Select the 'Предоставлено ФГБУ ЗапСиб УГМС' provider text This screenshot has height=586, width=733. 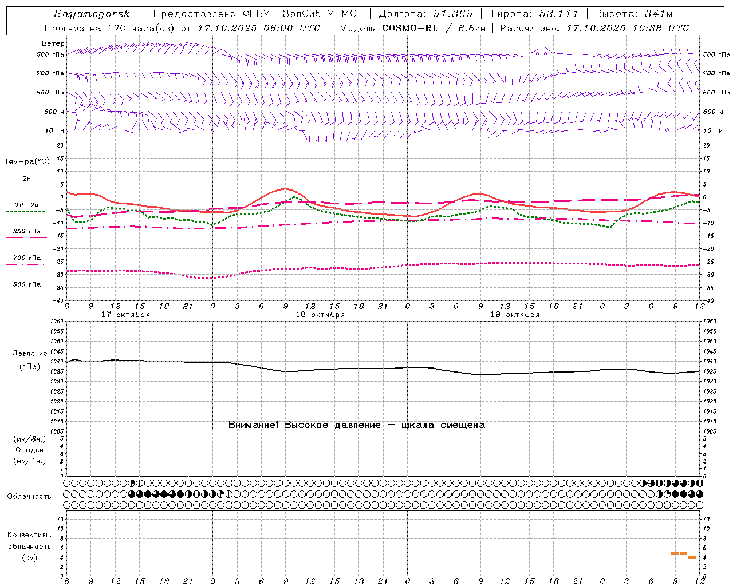tap(258, 14)
